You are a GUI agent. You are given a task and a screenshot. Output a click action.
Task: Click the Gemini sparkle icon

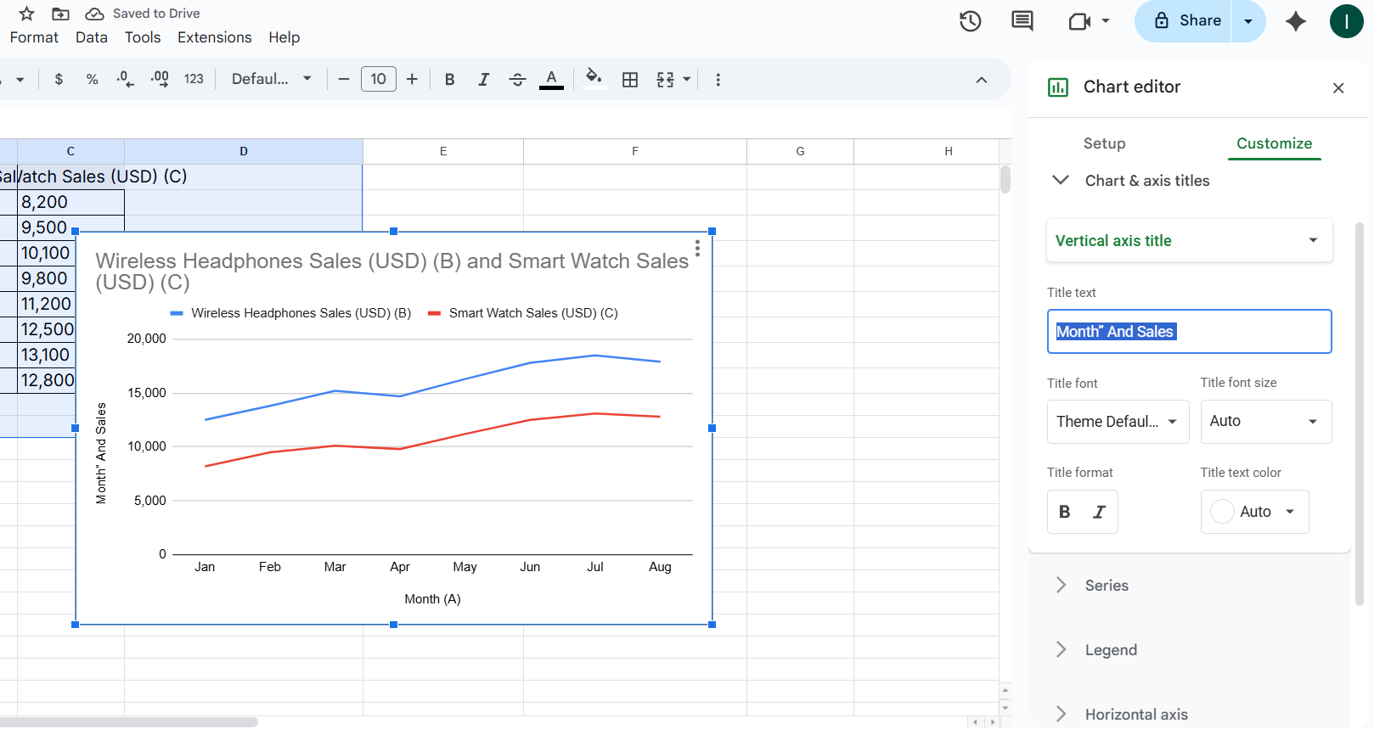(1295, 21)
